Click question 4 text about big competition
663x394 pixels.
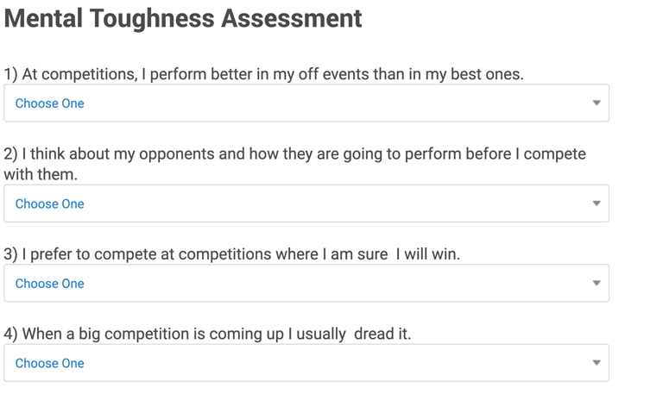[207, 334]
